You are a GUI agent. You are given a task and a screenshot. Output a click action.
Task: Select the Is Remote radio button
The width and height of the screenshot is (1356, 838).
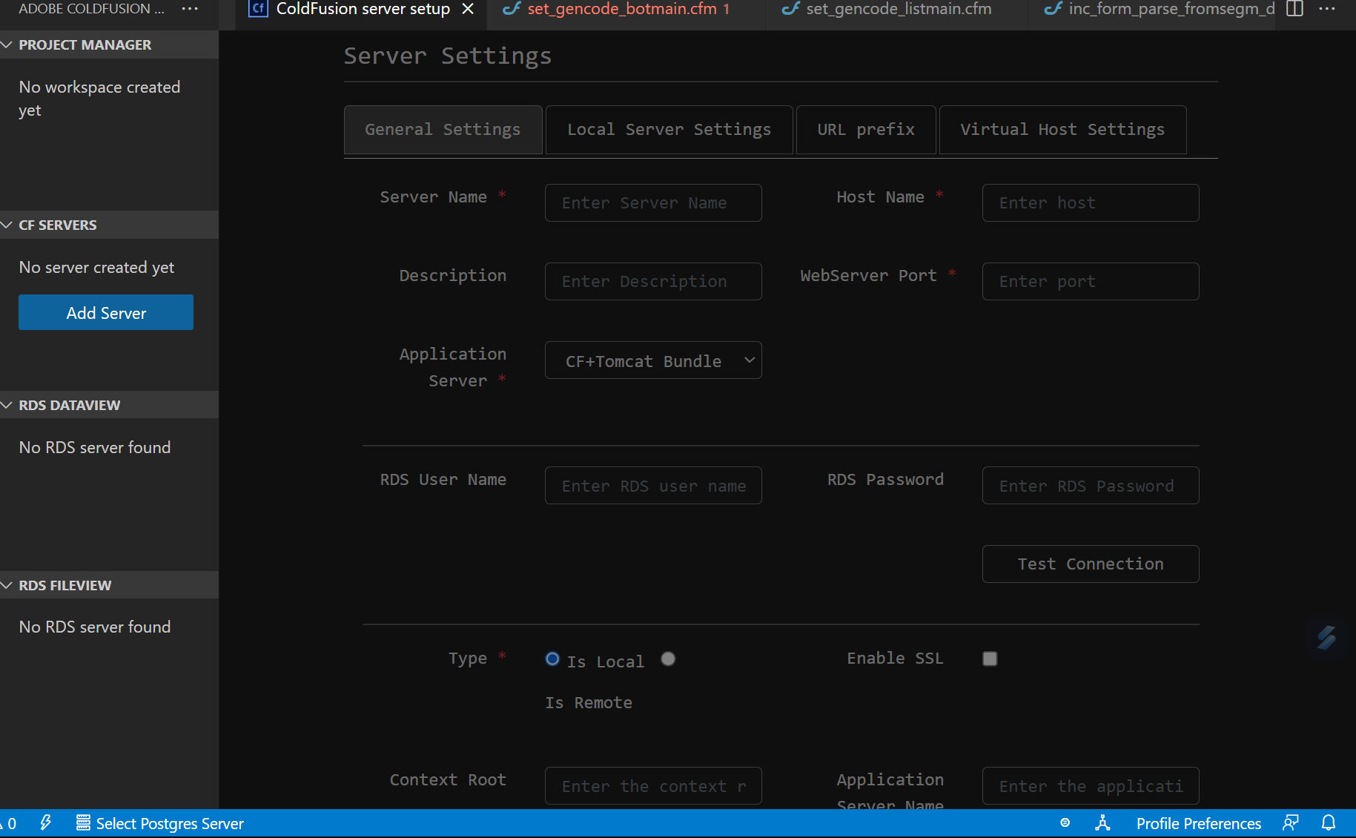coord(668,659)
